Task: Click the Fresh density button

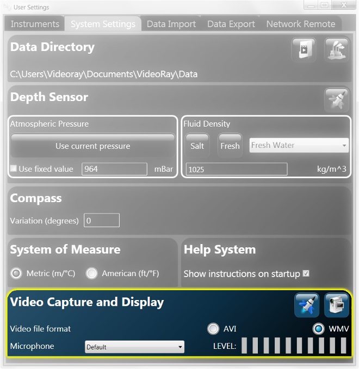Action: point(230,146)
